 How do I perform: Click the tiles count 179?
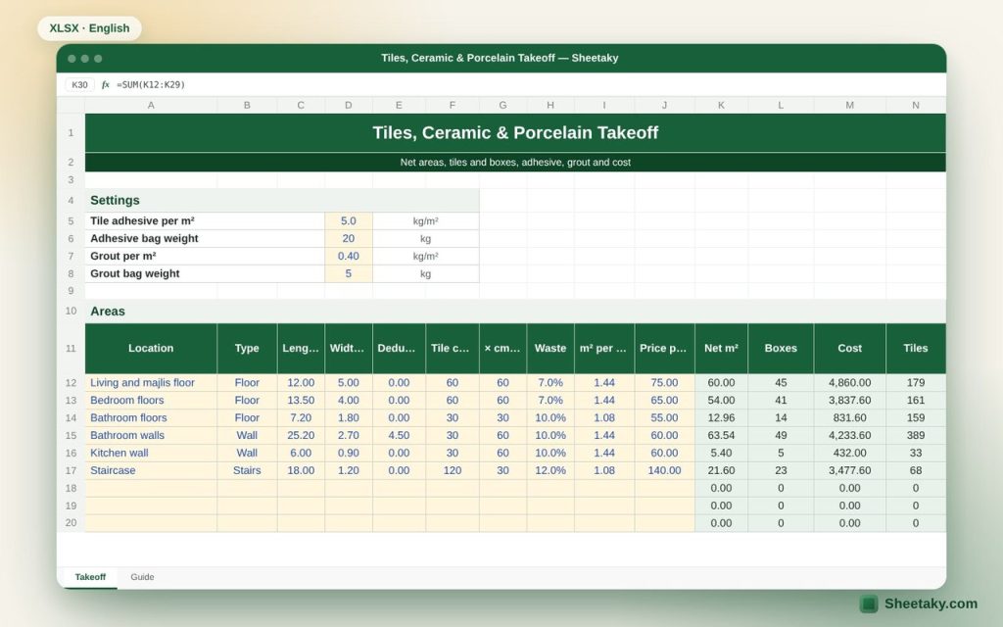(x=916, y=383)
